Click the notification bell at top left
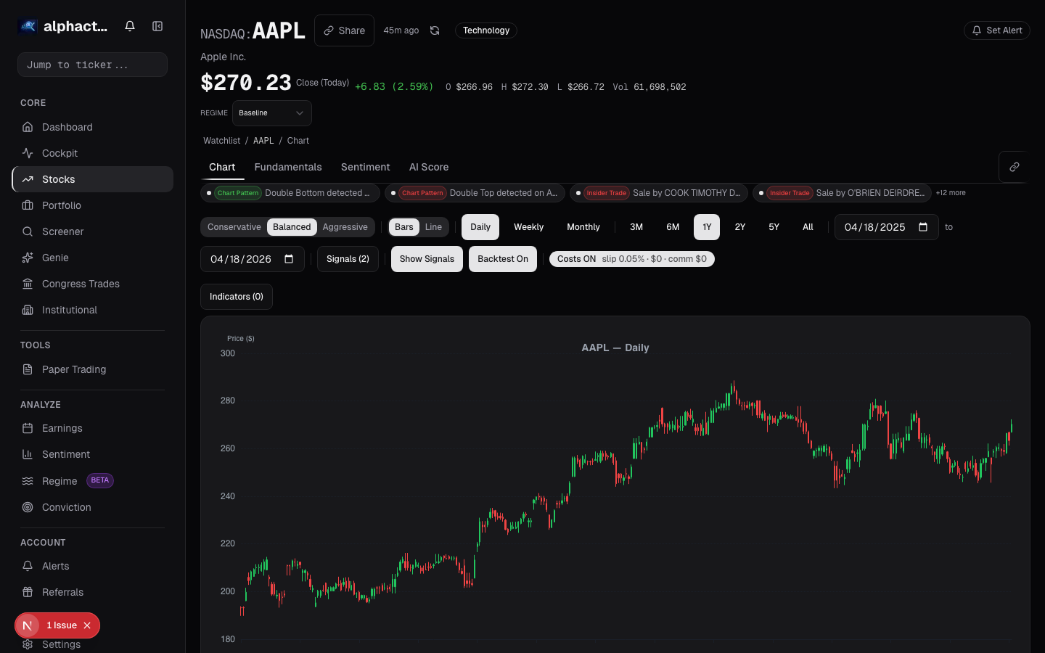Image resolution: width=1045 pixels, height=653 pixels. coord(129,25)
